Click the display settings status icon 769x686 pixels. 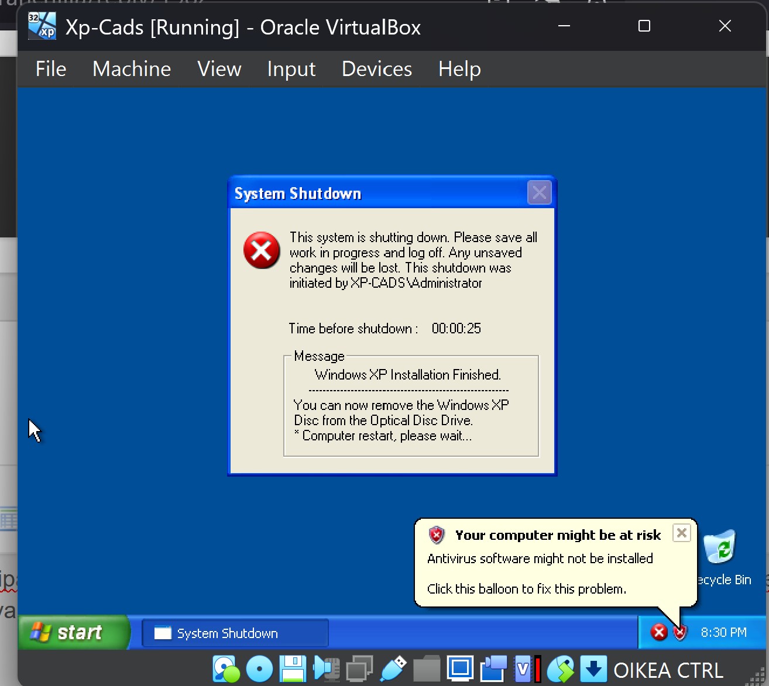coord(460,669)
